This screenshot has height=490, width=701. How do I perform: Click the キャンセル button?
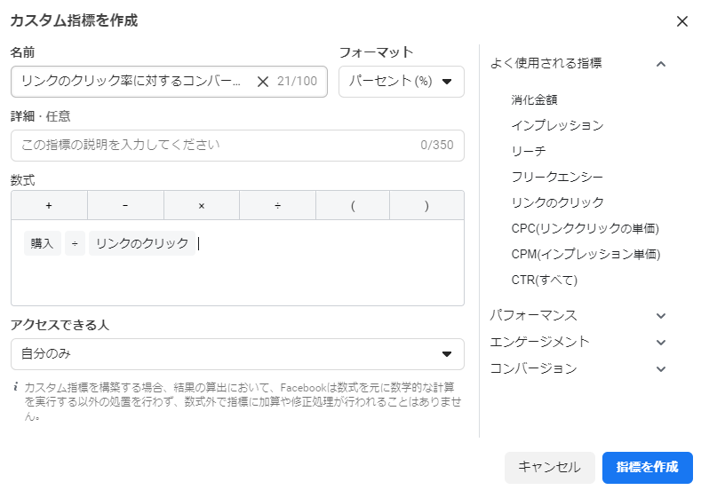(549, 467)
